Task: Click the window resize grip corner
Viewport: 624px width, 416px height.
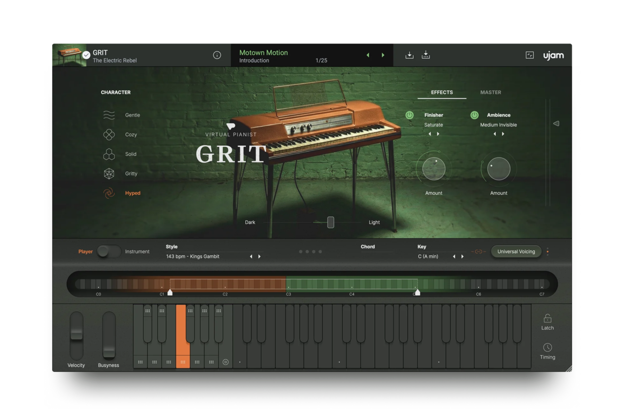Action: (x=568, y=369)
